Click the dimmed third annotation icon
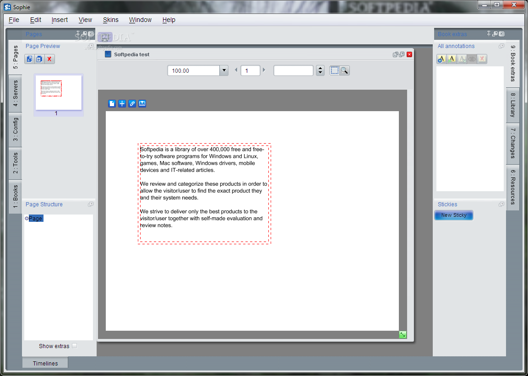This screenshot has height=376, width=528. [462, 59]
